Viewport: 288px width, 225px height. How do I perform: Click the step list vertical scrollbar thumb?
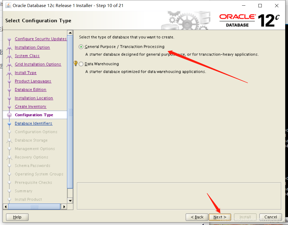tap(70, 112)
